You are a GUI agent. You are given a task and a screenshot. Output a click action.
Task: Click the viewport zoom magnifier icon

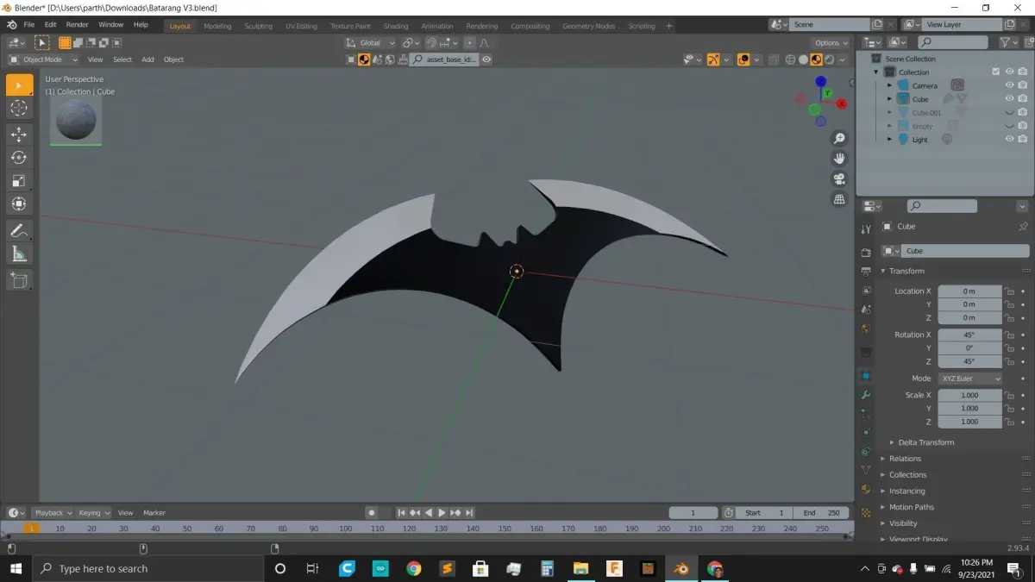click(x=839, y=139)
